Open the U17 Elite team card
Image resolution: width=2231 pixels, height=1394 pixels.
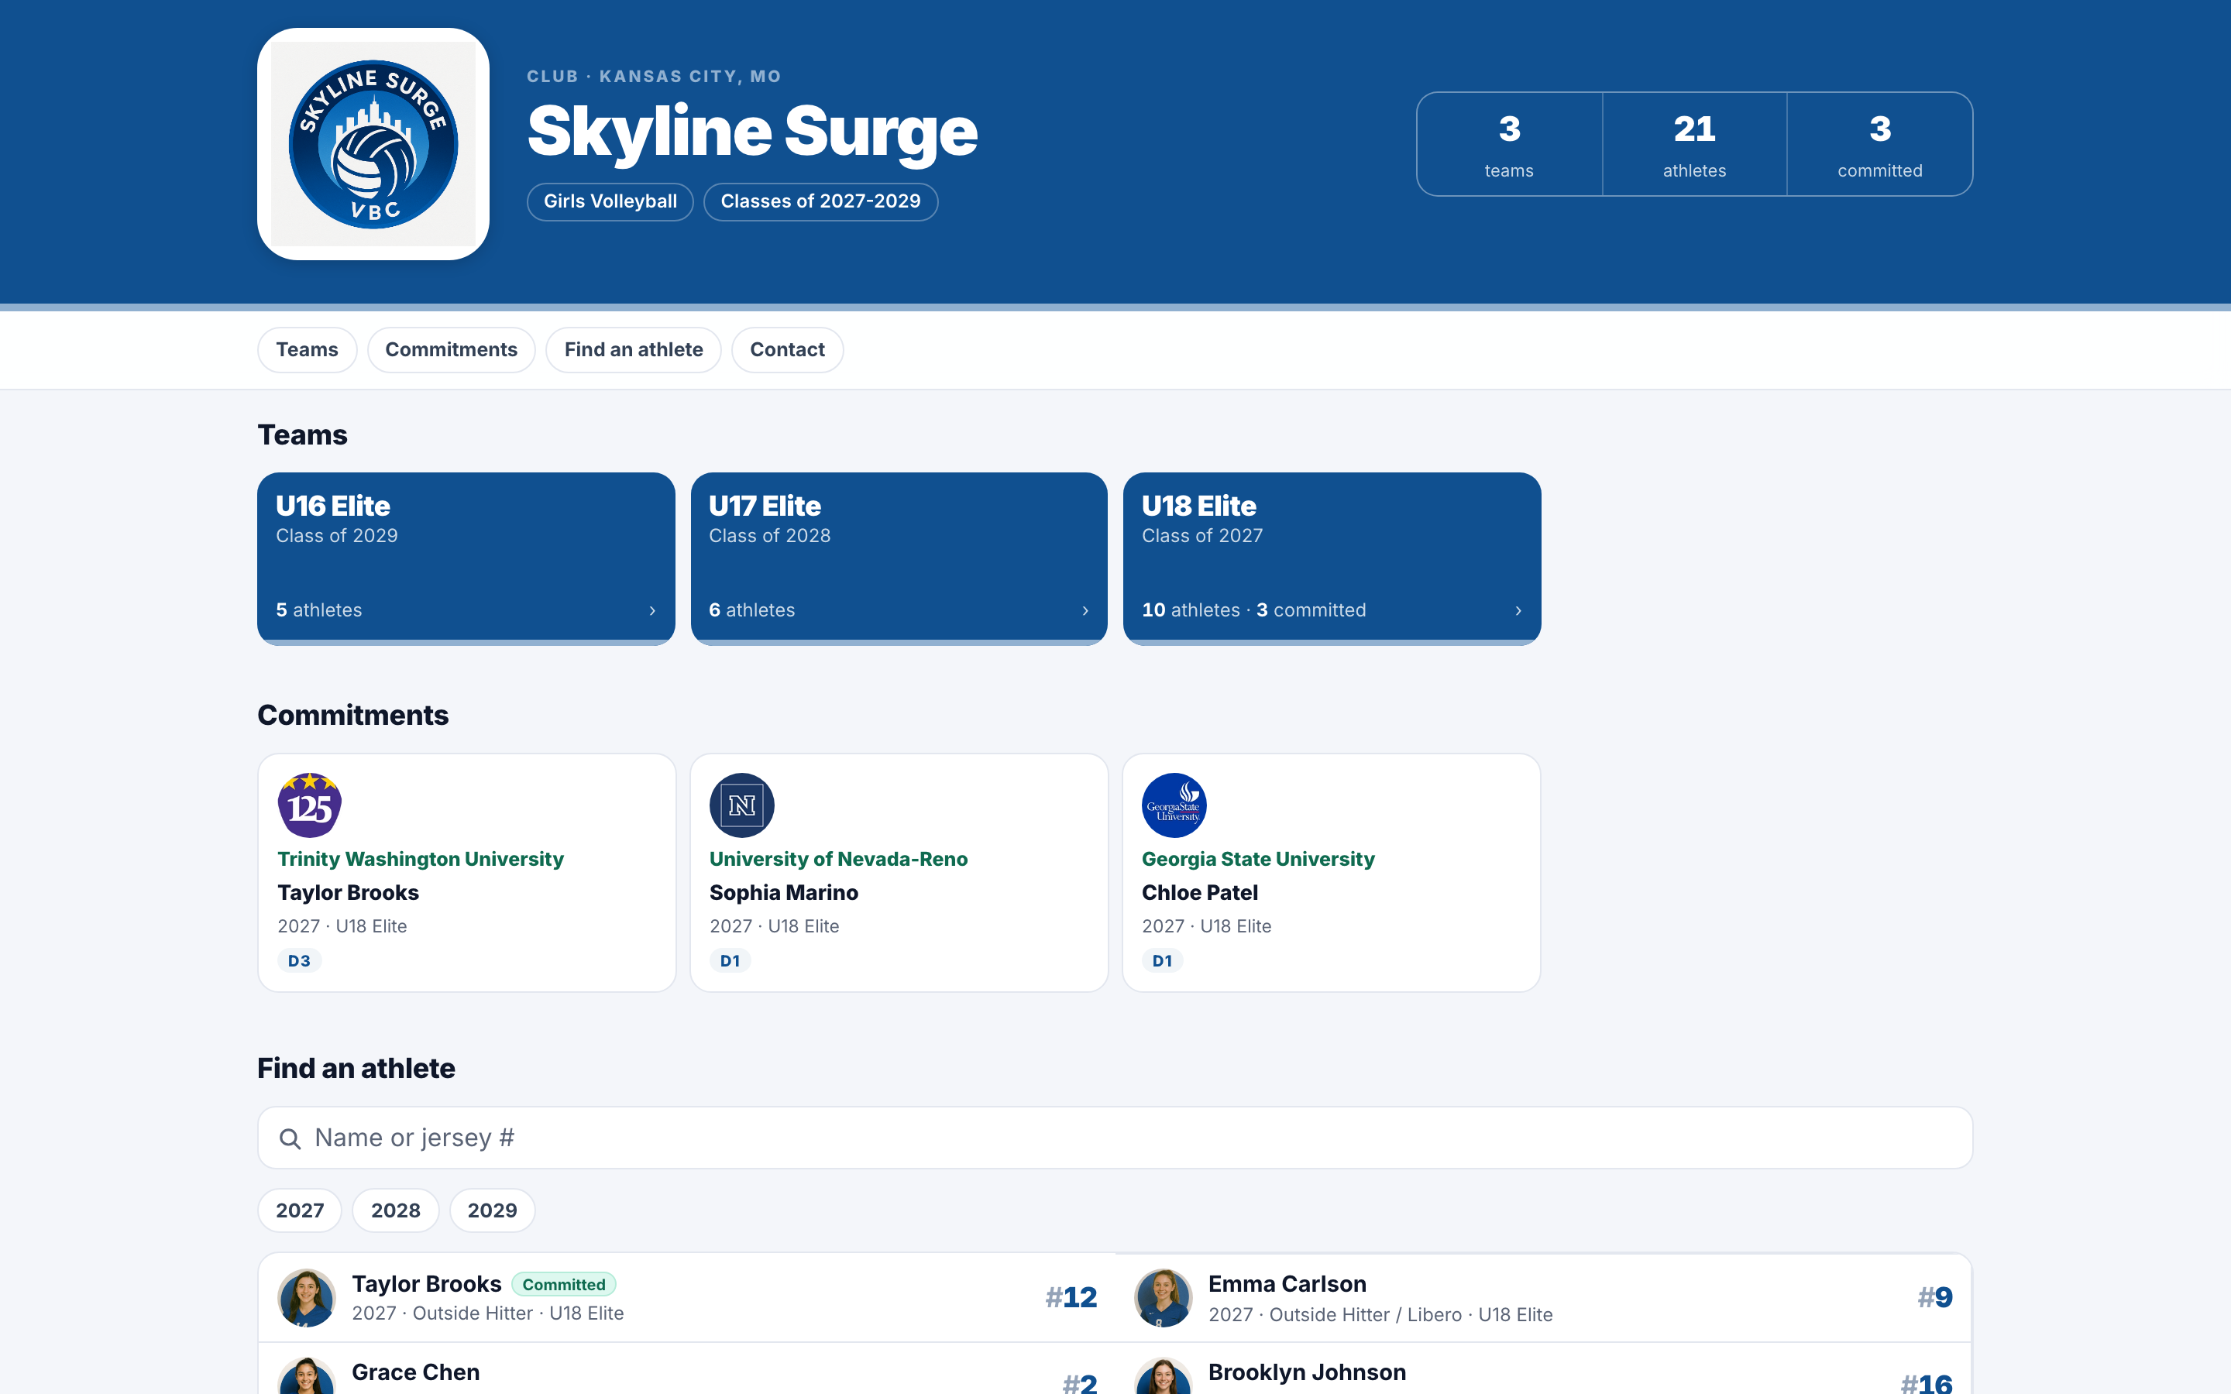(x=899, y=558)
